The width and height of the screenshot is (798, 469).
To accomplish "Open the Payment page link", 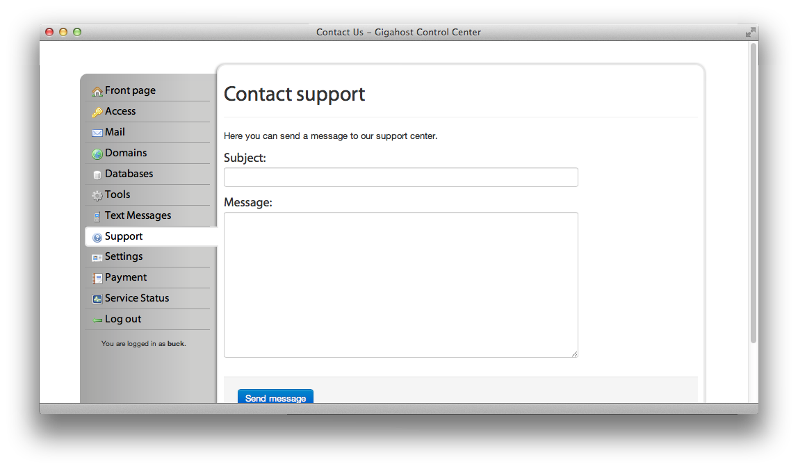I will (126, 277).
